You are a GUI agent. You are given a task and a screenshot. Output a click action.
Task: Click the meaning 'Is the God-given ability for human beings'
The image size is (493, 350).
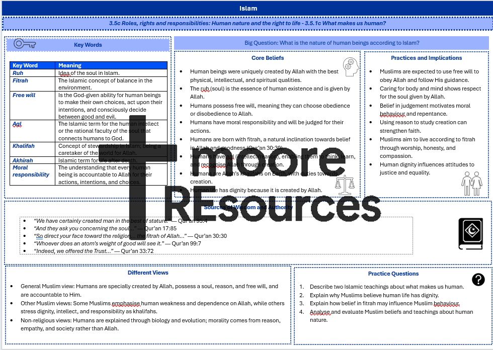coord(110,106)
